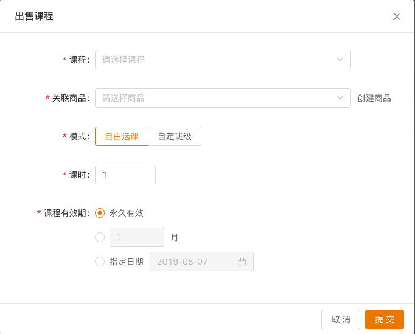
Task: Click the 课时 number input field
Action: point(125,175)
